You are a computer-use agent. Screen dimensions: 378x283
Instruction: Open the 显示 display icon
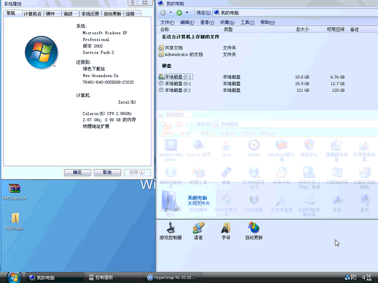364,204
